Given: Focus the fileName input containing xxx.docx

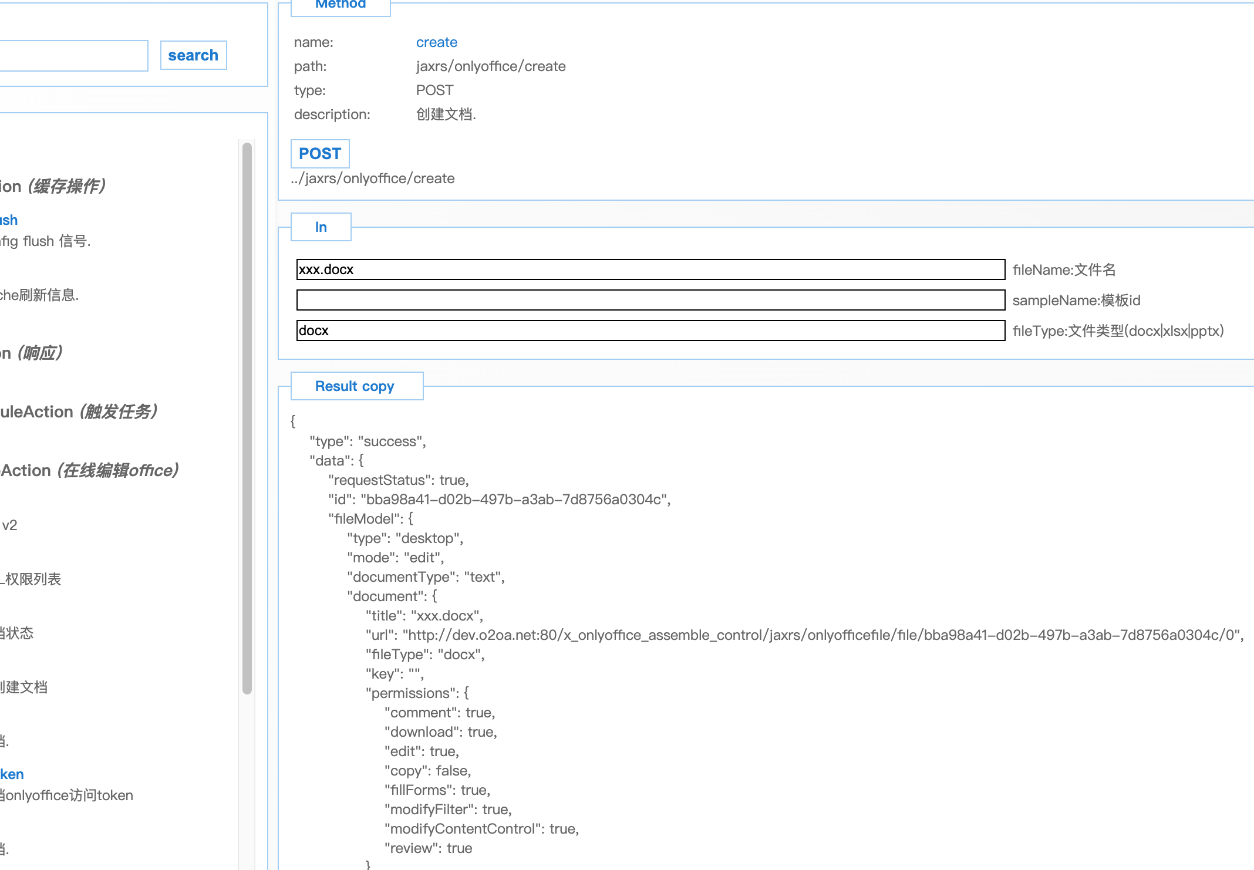Looking at the screenshot, I should coord(650,269).
